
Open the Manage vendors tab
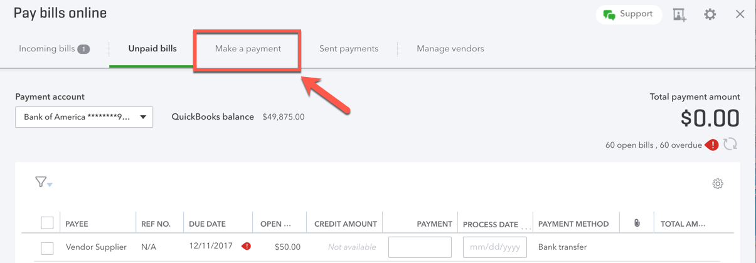coord(450,49)
